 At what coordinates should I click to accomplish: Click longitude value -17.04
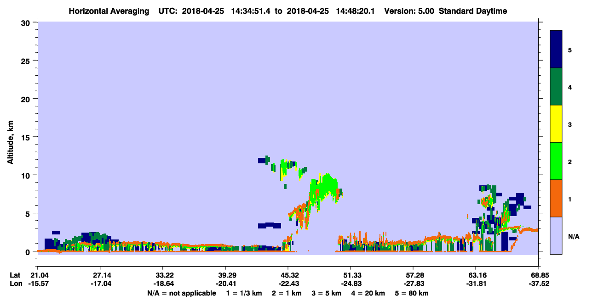coord(100,284)
